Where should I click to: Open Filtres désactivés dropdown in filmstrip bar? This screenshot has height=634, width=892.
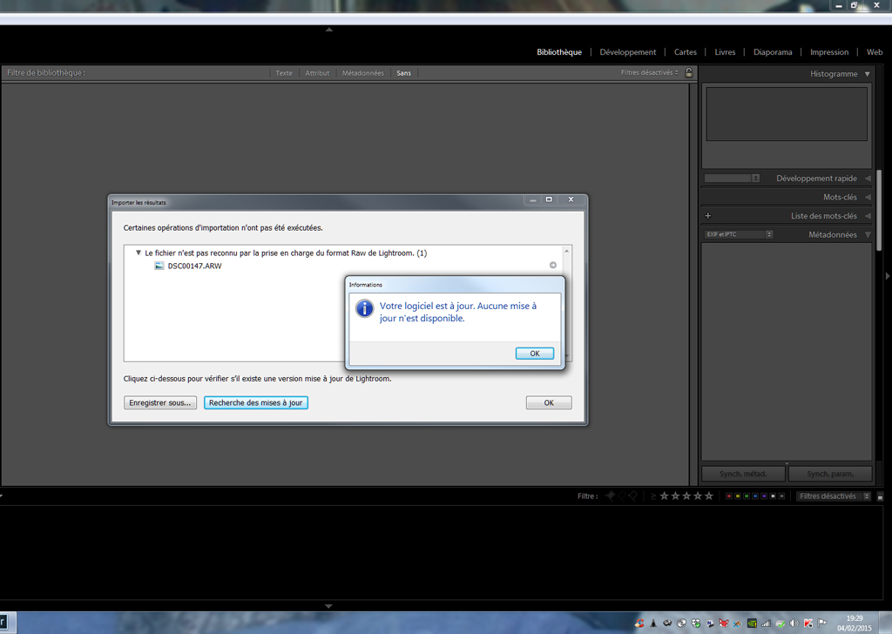(x=834, y=496)
